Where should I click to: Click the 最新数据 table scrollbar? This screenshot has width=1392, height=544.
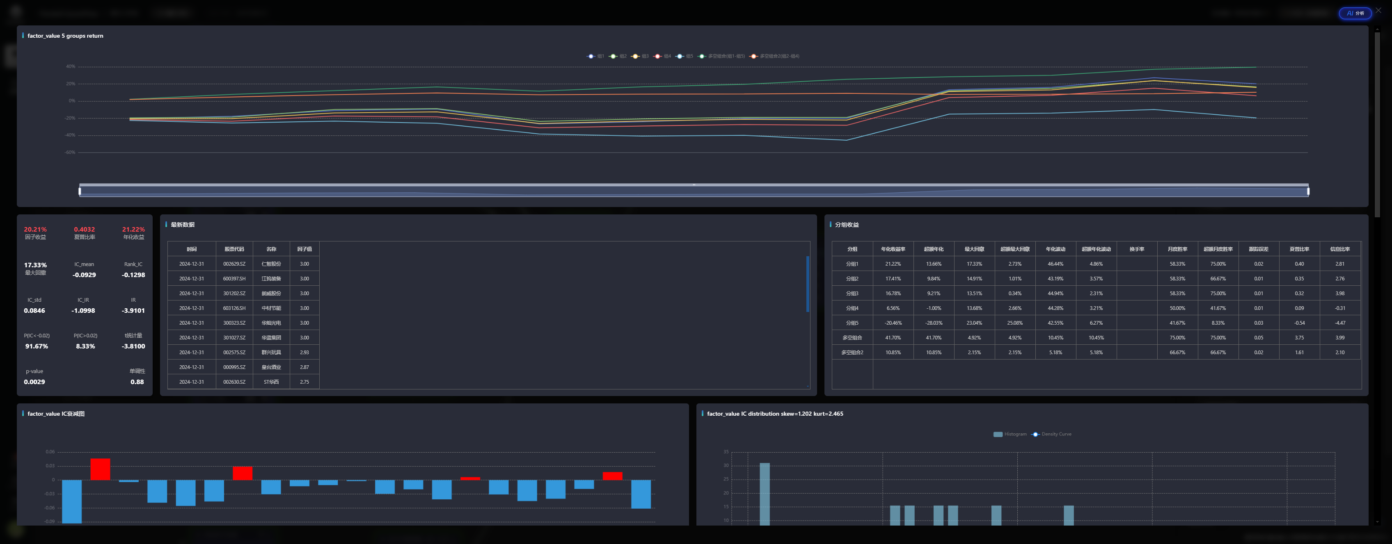click(807, 284)
